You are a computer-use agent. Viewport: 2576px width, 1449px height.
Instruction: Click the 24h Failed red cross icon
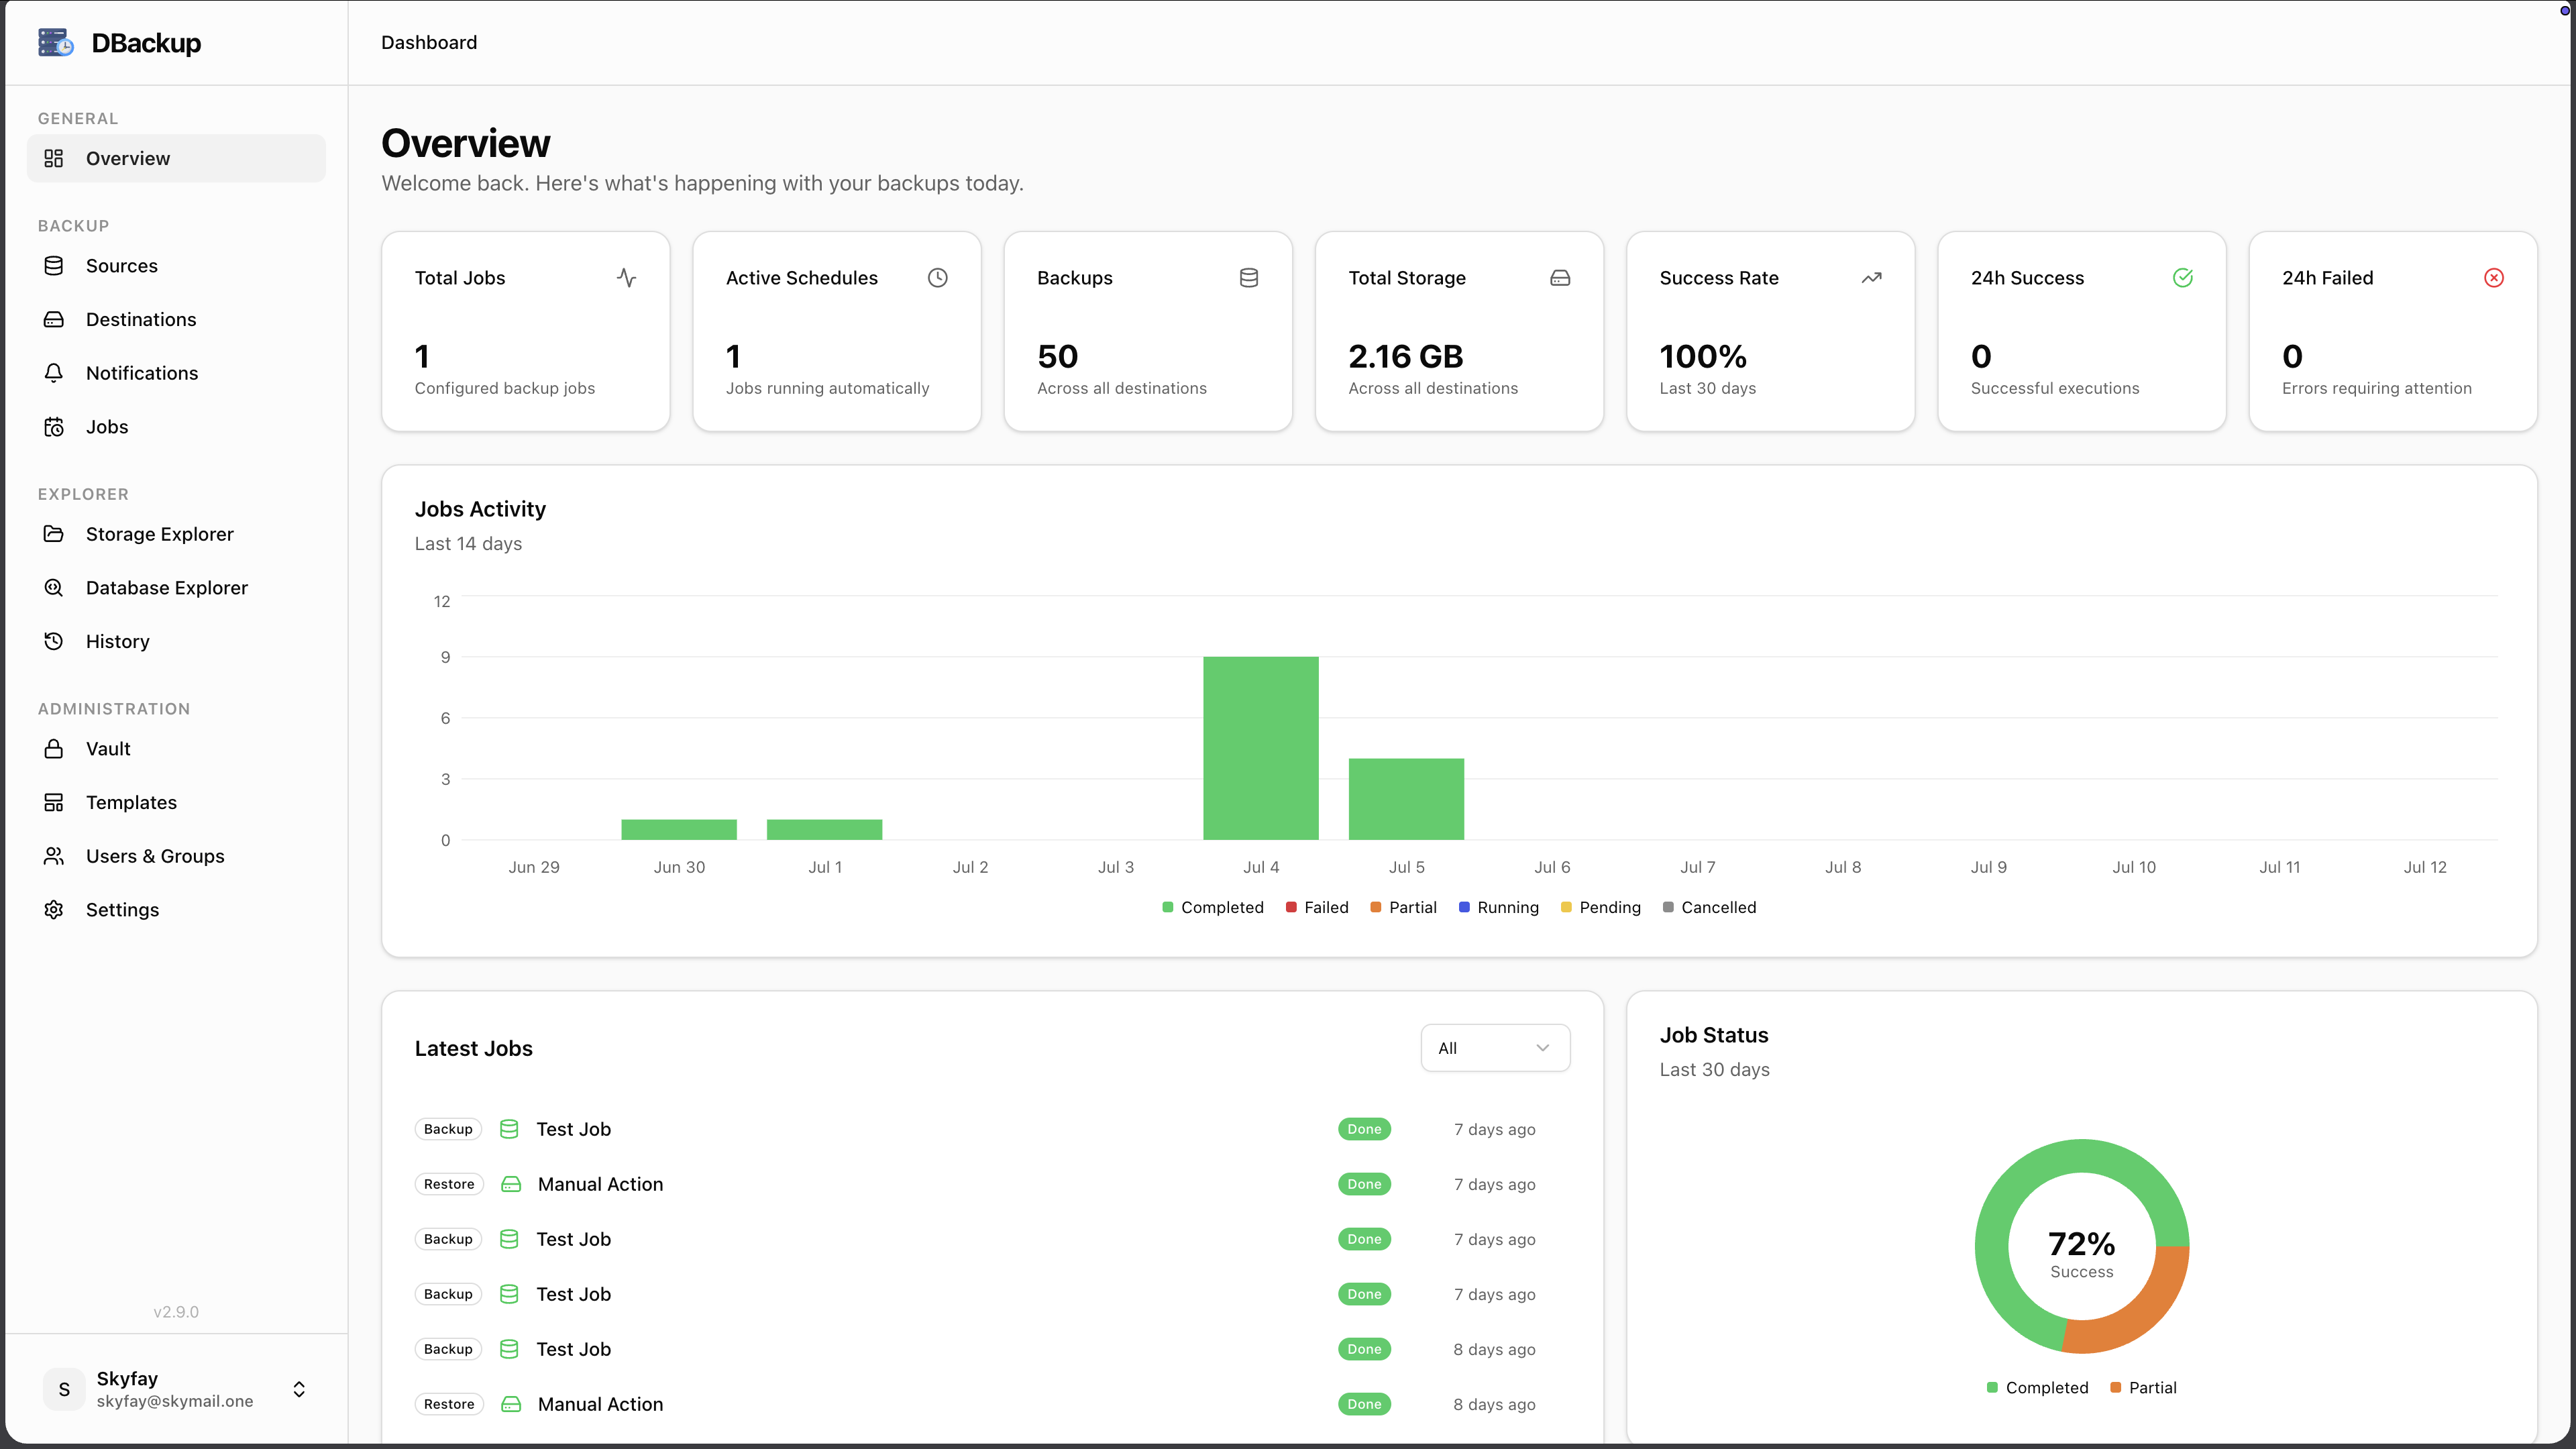point(2494,278)
